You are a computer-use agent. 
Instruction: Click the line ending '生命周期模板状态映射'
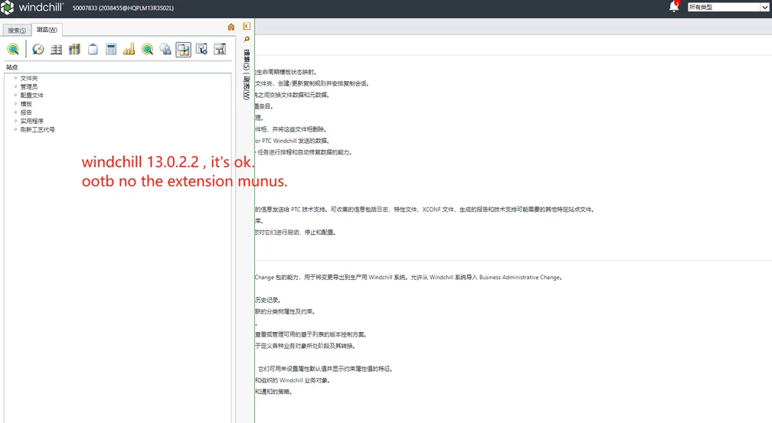pos(286,73)
